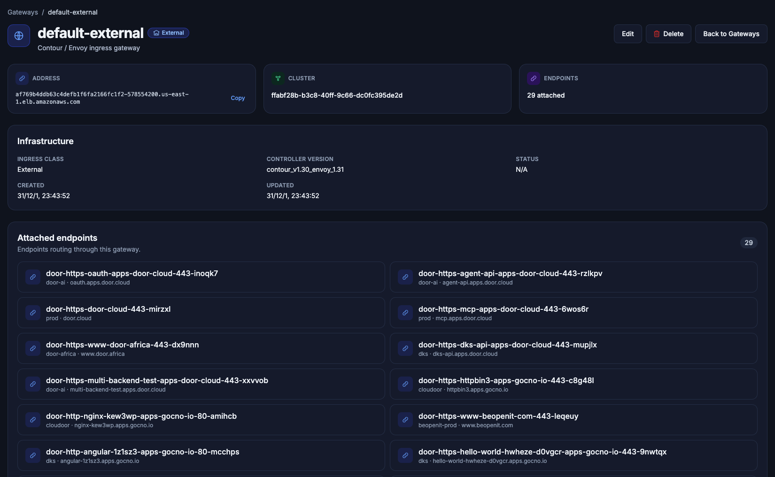
Task: Open endpoint door-https-hello-world-hwheze-d0vgcr-apps-gocno-io-443-9nwtqx
Action: 573,455
